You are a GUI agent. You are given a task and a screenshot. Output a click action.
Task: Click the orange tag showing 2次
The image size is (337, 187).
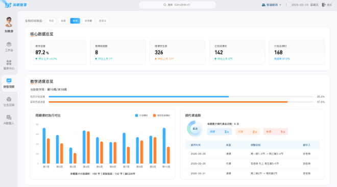pyautogui.click(x=247, y=131)
